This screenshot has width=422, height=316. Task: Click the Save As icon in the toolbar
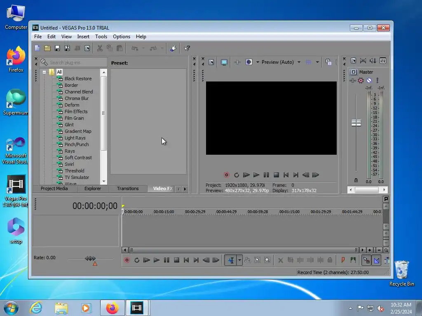click(x=67, y=48)
